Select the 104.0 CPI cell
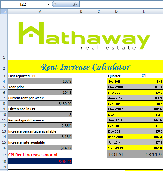The image size is (163, 171). (x=144, y=120)
